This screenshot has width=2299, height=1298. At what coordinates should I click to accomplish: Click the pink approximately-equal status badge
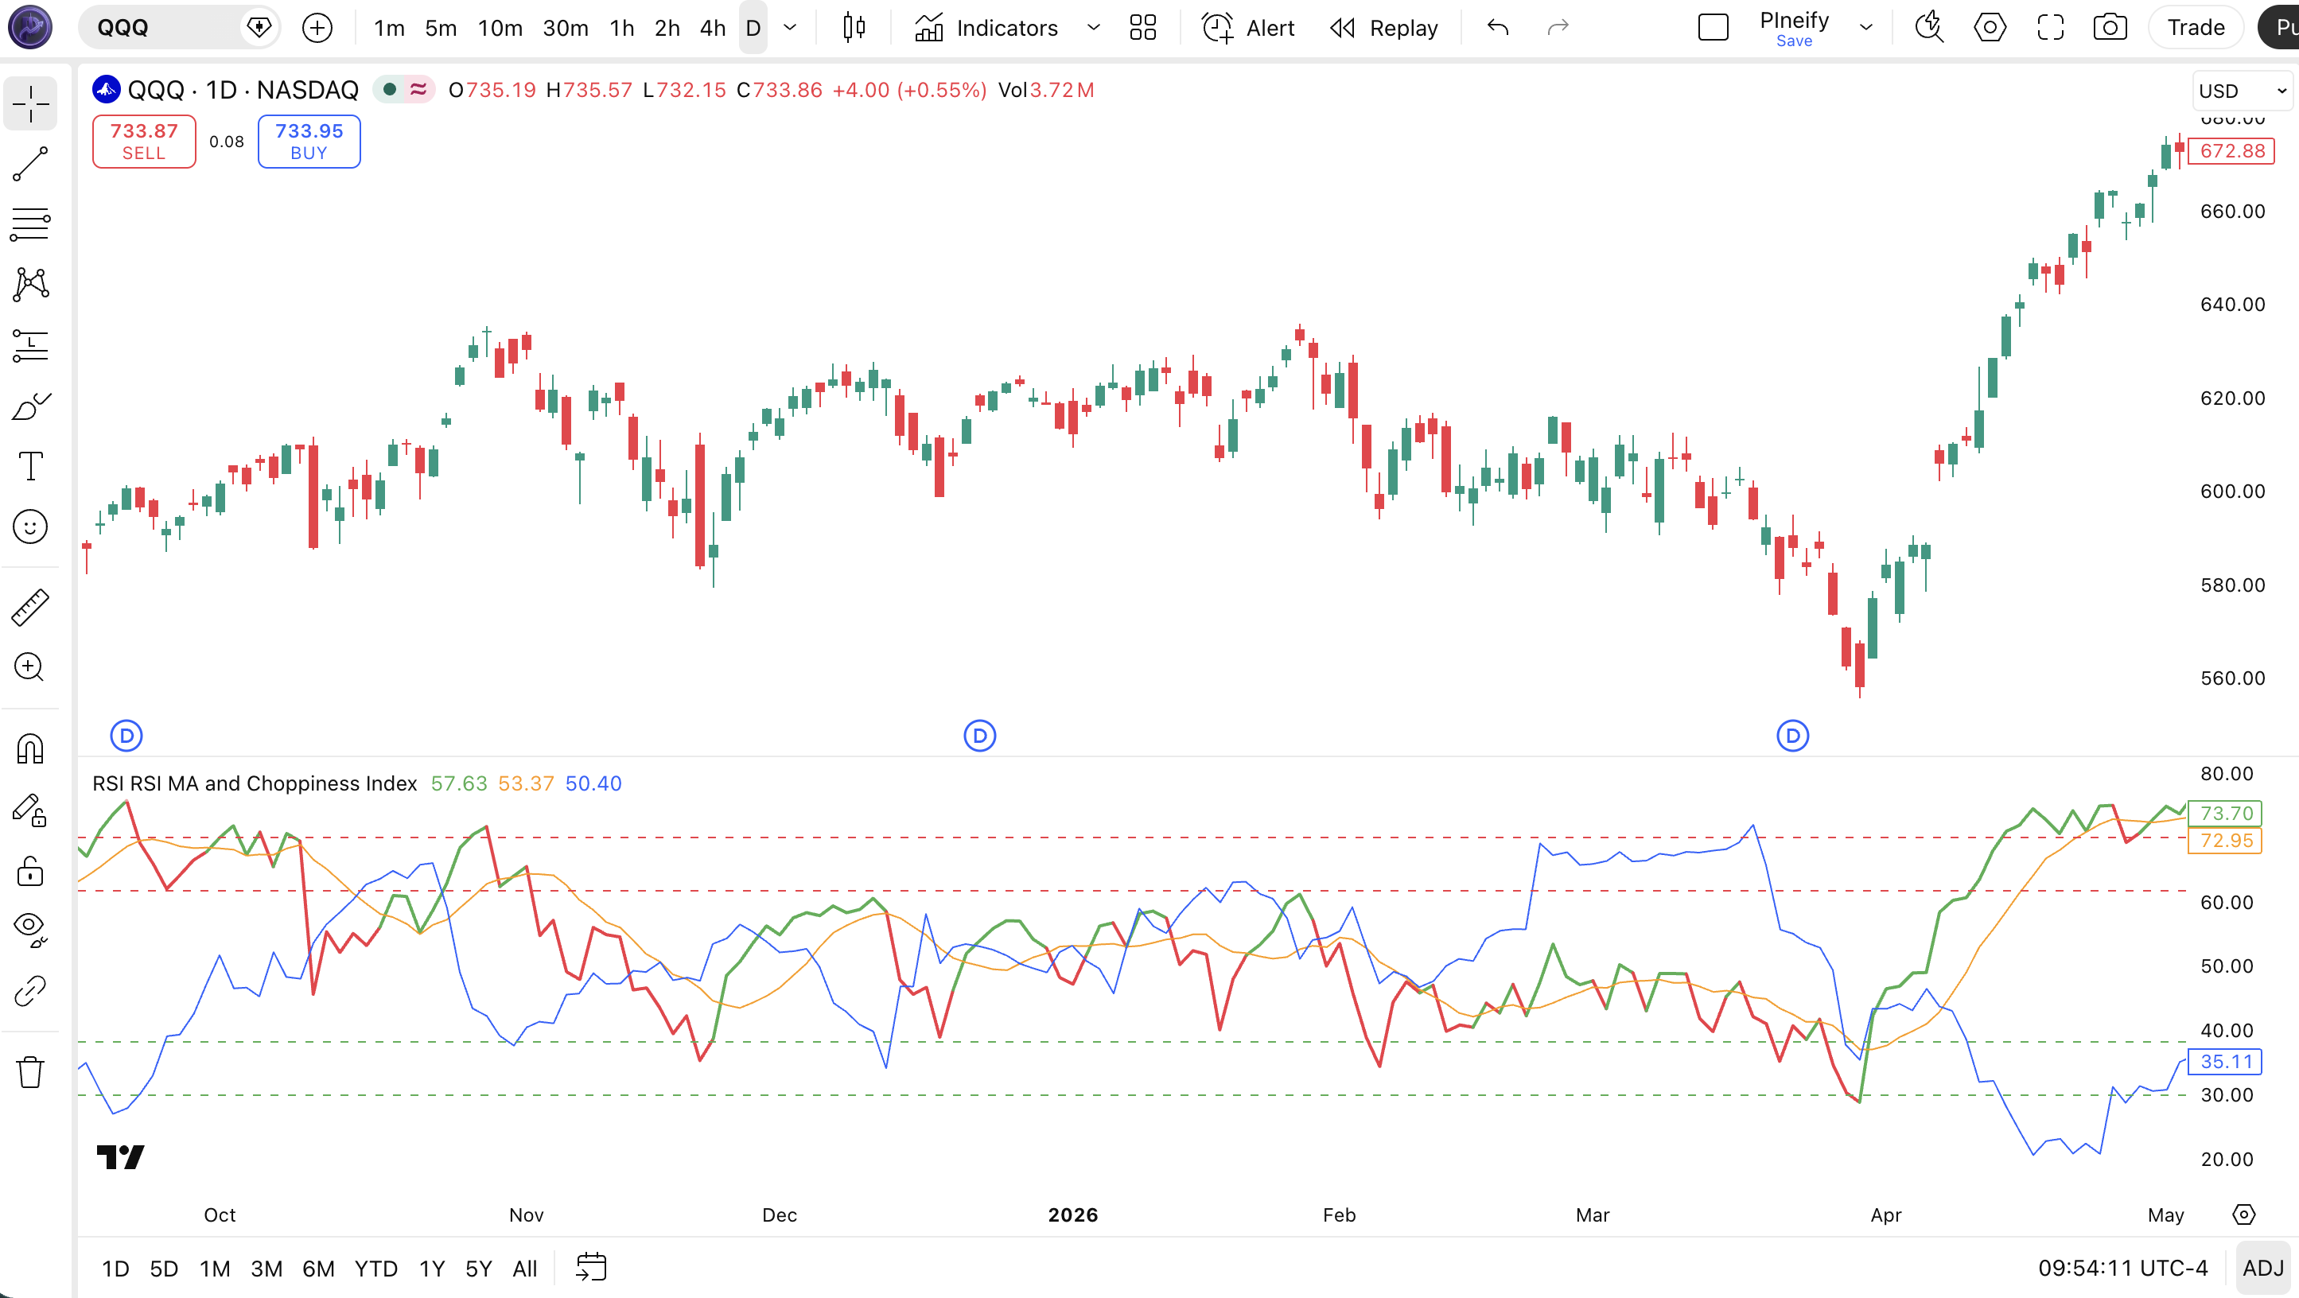418,89
